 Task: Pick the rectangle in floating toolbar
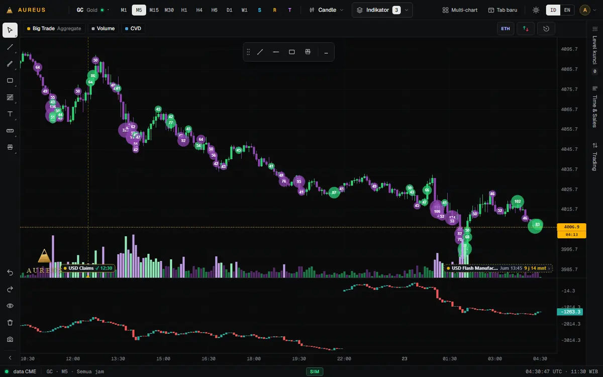tap(292, 52)
